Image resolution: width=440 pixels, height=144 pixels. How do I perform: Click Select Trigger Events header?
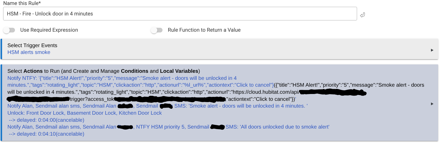(x=32, y=45)
